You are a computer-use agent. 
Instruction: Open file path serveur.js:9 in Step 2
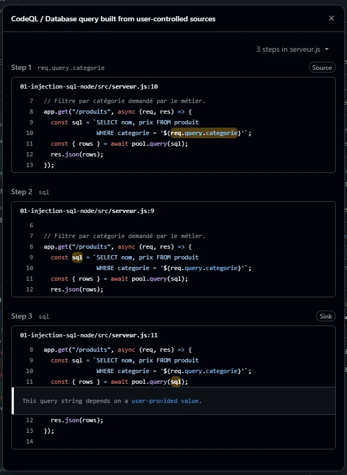coord(87,211)
